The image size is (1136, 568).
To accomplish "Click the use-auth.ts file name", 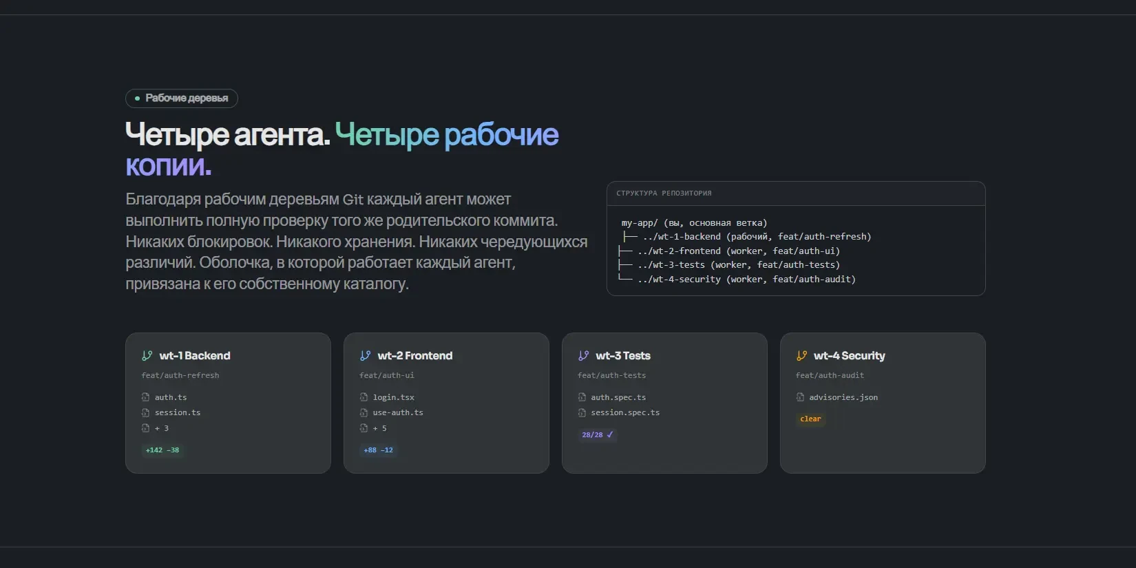I will (x=398, y=412).
